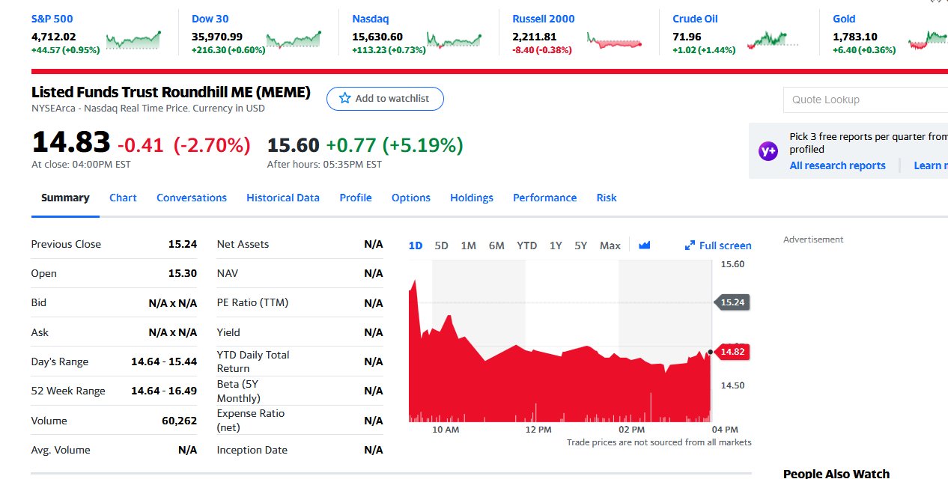Screen dimensions: 948x479
Task: Open the chart in Full screen
Action: [718, 245]
